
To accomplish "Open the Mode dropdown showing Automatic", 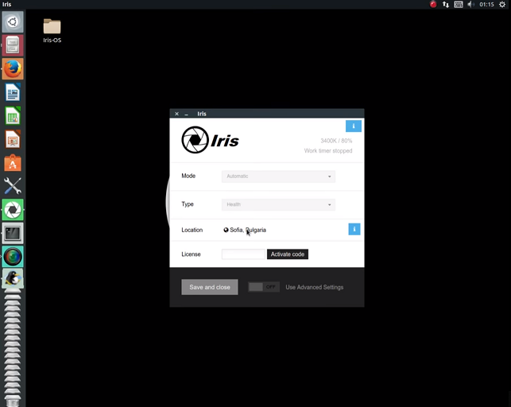I will pyautogui.click(x=278, y=176).
